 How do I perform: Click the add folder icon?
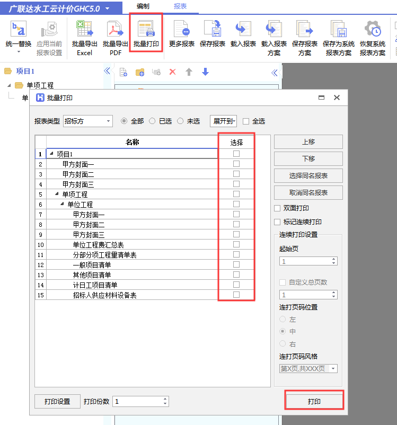140,72
